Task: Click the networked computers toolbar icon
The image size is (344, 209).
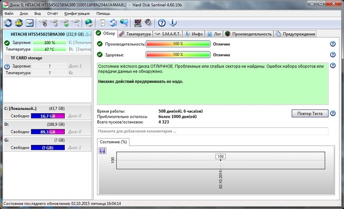Action: (x=124, y=23)
